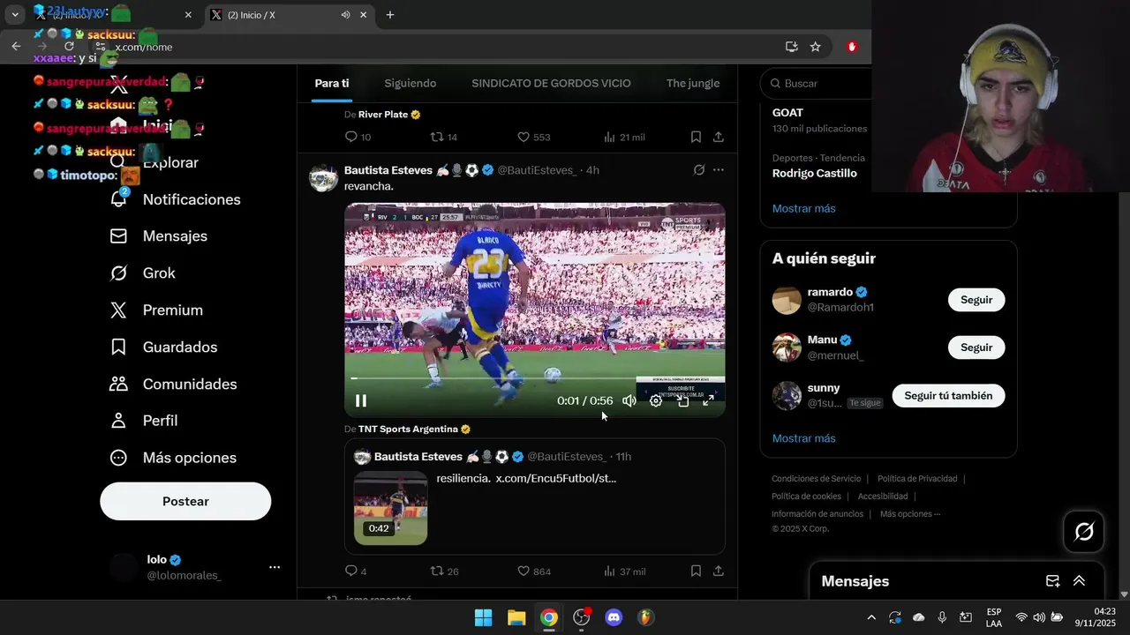
Task: Open floating Grok button
Action: click(x=1084, y=532)
